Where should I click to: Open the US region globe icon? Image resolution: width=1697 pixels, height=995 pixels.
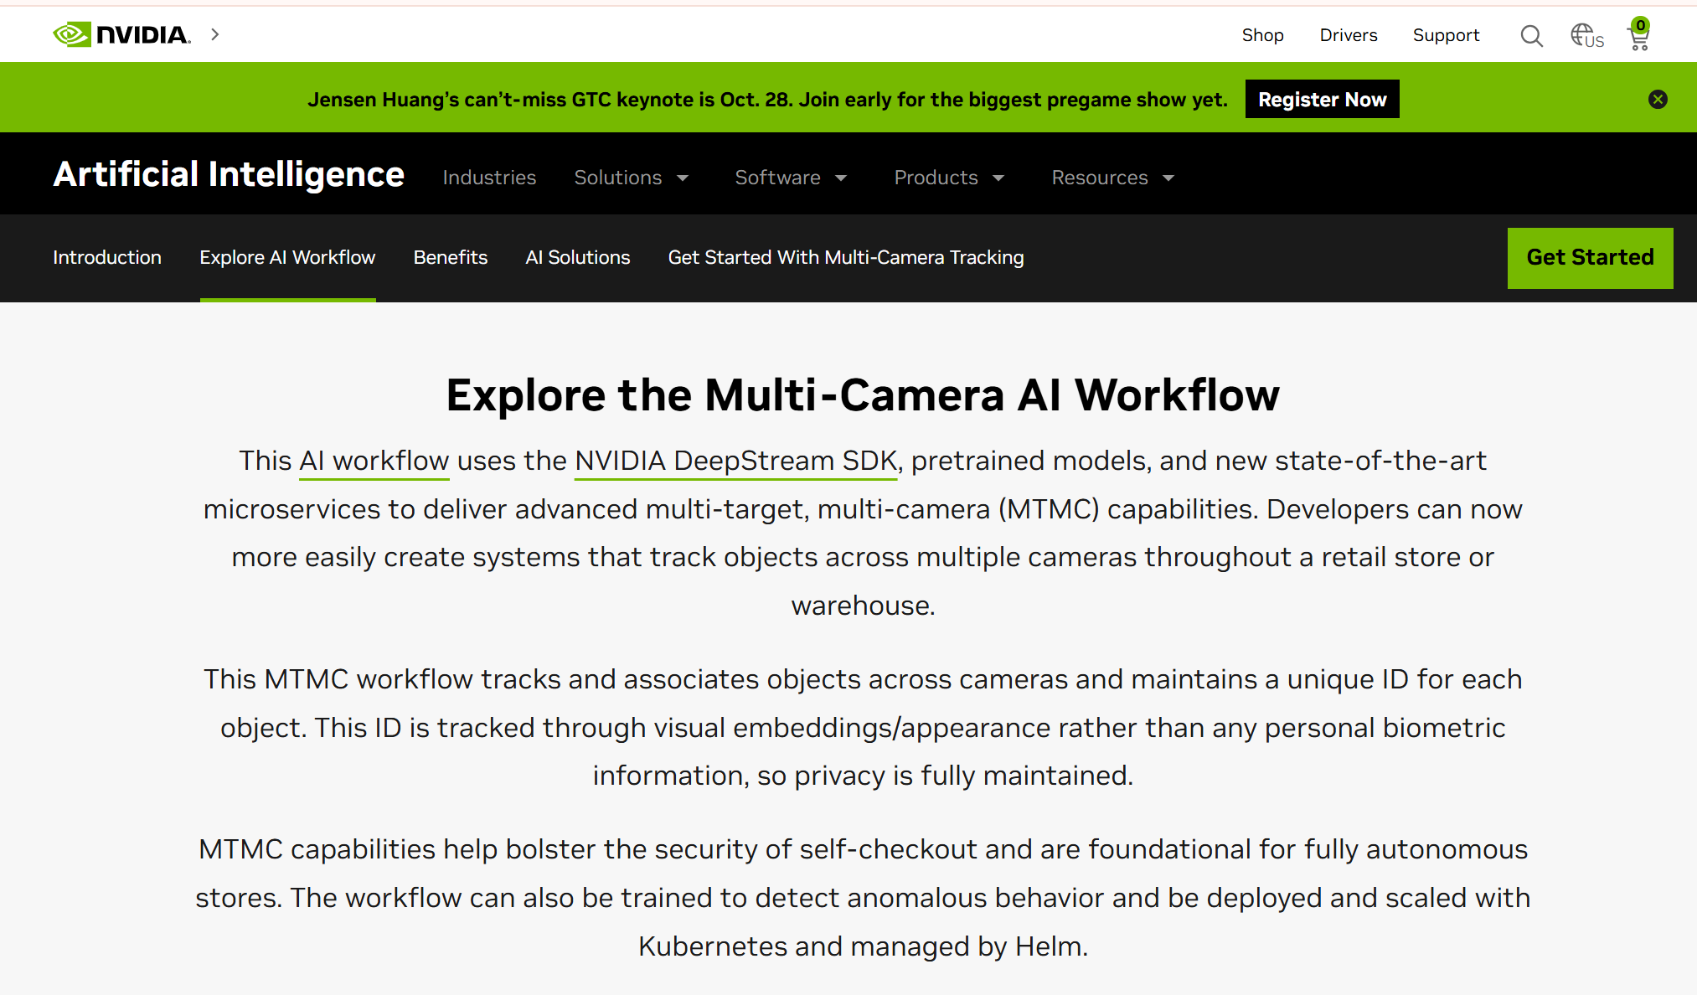pyautogui.click(x=1586, y=36)
